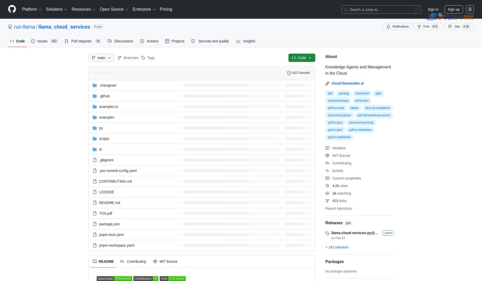Screen dimensions: 482x281
Task: Open the 542 Commits history
Action: tap(298, 73)
